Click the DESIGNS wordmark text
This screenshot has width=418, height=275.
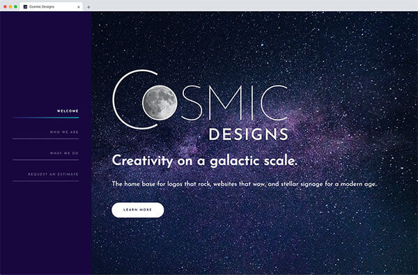248,134
